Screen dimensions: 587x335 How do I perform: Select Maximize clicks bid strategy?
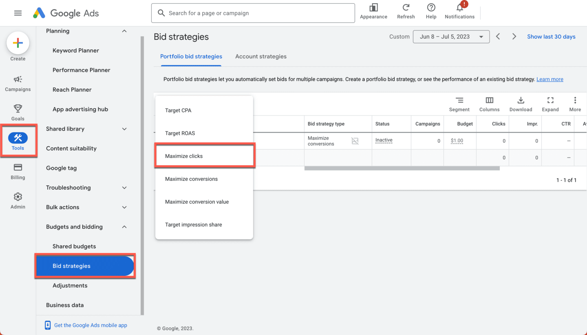(204, 156)
